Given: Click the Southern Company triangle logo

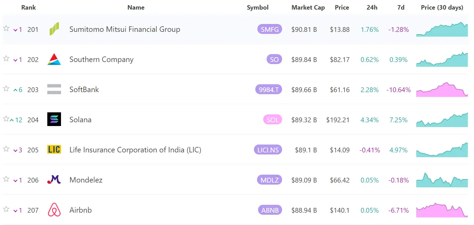Looking at the screenshot, I should pos(54,59).
